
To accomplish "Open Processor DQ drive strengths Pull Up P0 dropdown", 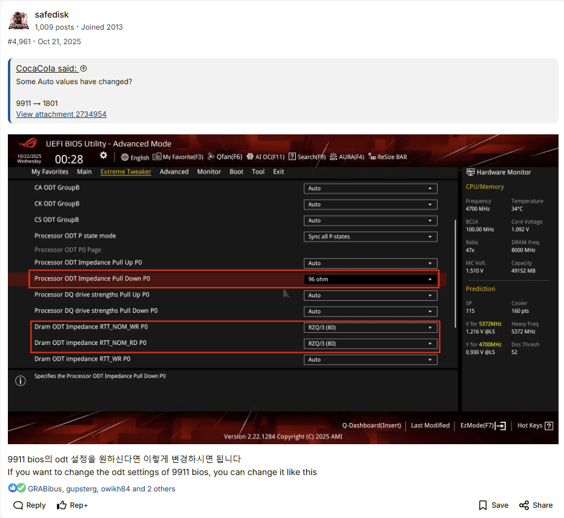I will [x=370, y=295].
